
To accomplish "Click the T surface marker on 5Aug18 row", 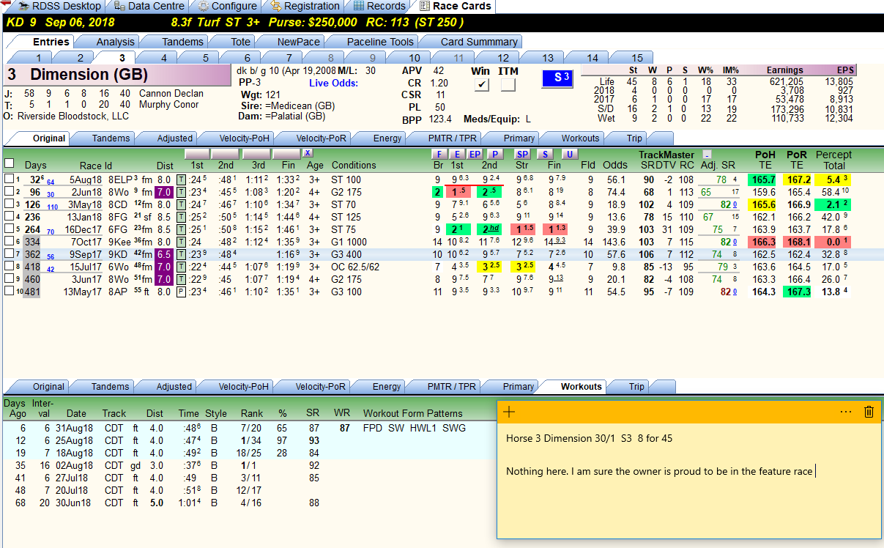I will pyautogui.click(x=181, y=179).
